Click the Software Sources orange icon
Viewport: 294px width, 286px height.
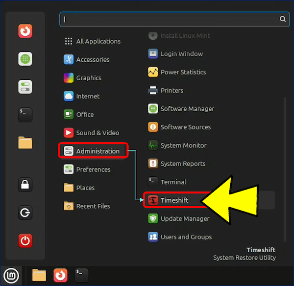coord(153,127)
